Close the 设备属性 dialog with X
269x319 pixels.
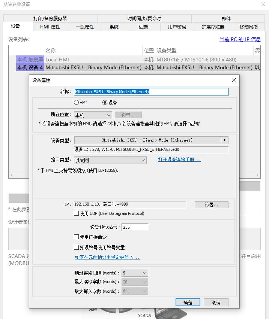pos(233,80)
